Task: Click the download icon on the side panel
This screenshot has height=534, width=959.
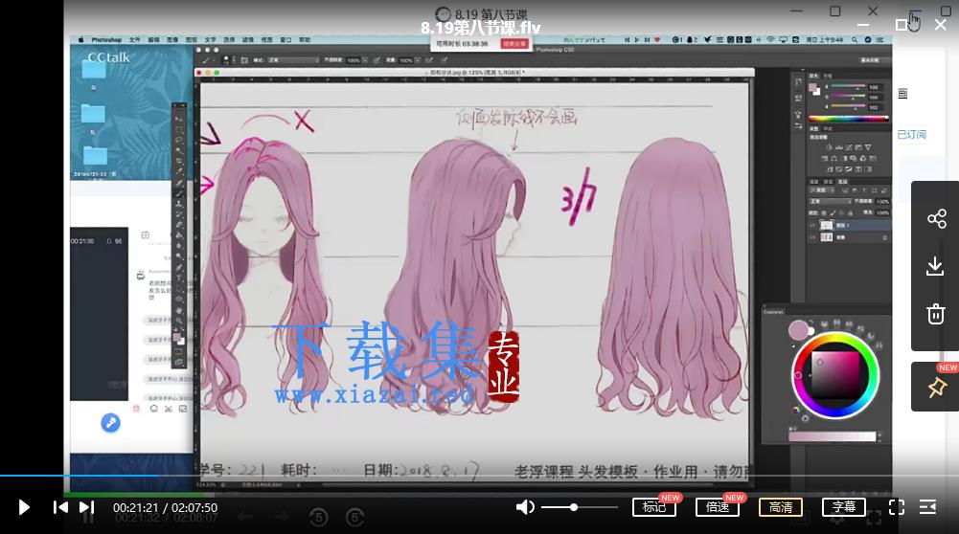Action: (x=935, y=266)
